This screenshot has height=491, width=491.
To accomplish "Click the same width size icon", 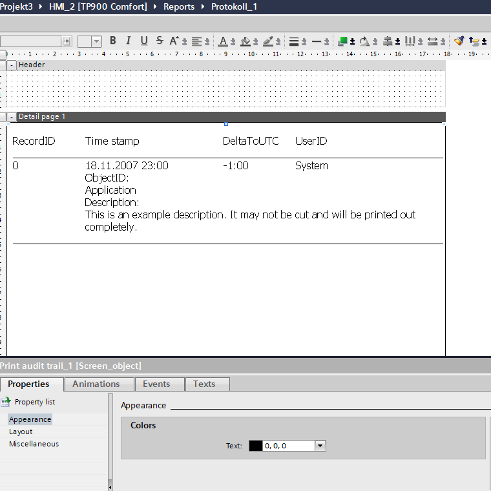I will tap(432, 41).
